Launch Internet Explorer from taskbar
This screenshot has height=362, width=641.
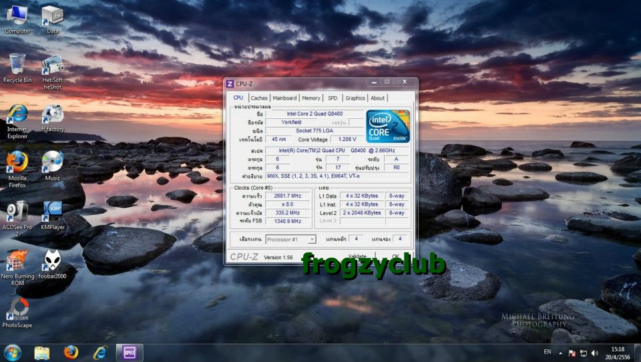(x=100, y=353)
